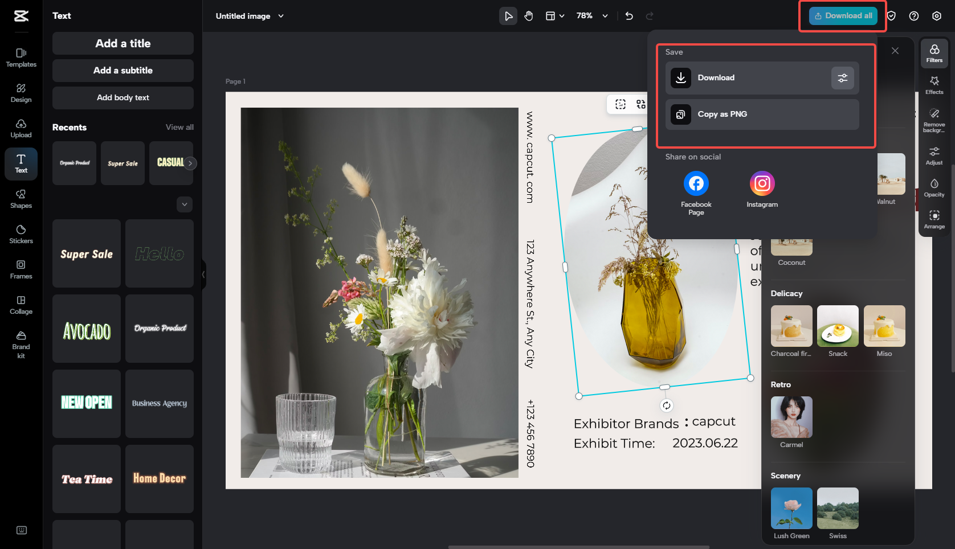This screenshot has width=955, height=549.
Task: Choose Copy as PNG option
Action: [x=762, y=114]
